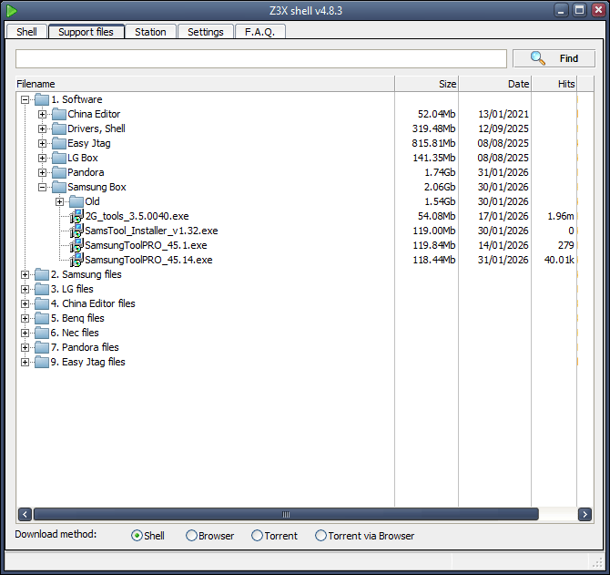Click the 9. Easy Jtag files folder icon
The height and width of the screenshot is (575, 610).
point(42,362)
